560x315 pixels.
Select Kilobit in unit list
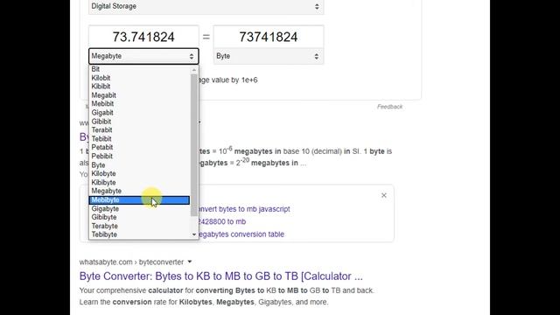(x=140, y=78)
